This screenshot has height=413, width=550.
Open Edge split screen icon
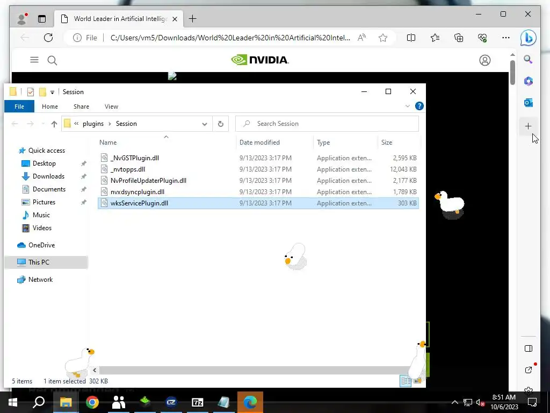411,38
